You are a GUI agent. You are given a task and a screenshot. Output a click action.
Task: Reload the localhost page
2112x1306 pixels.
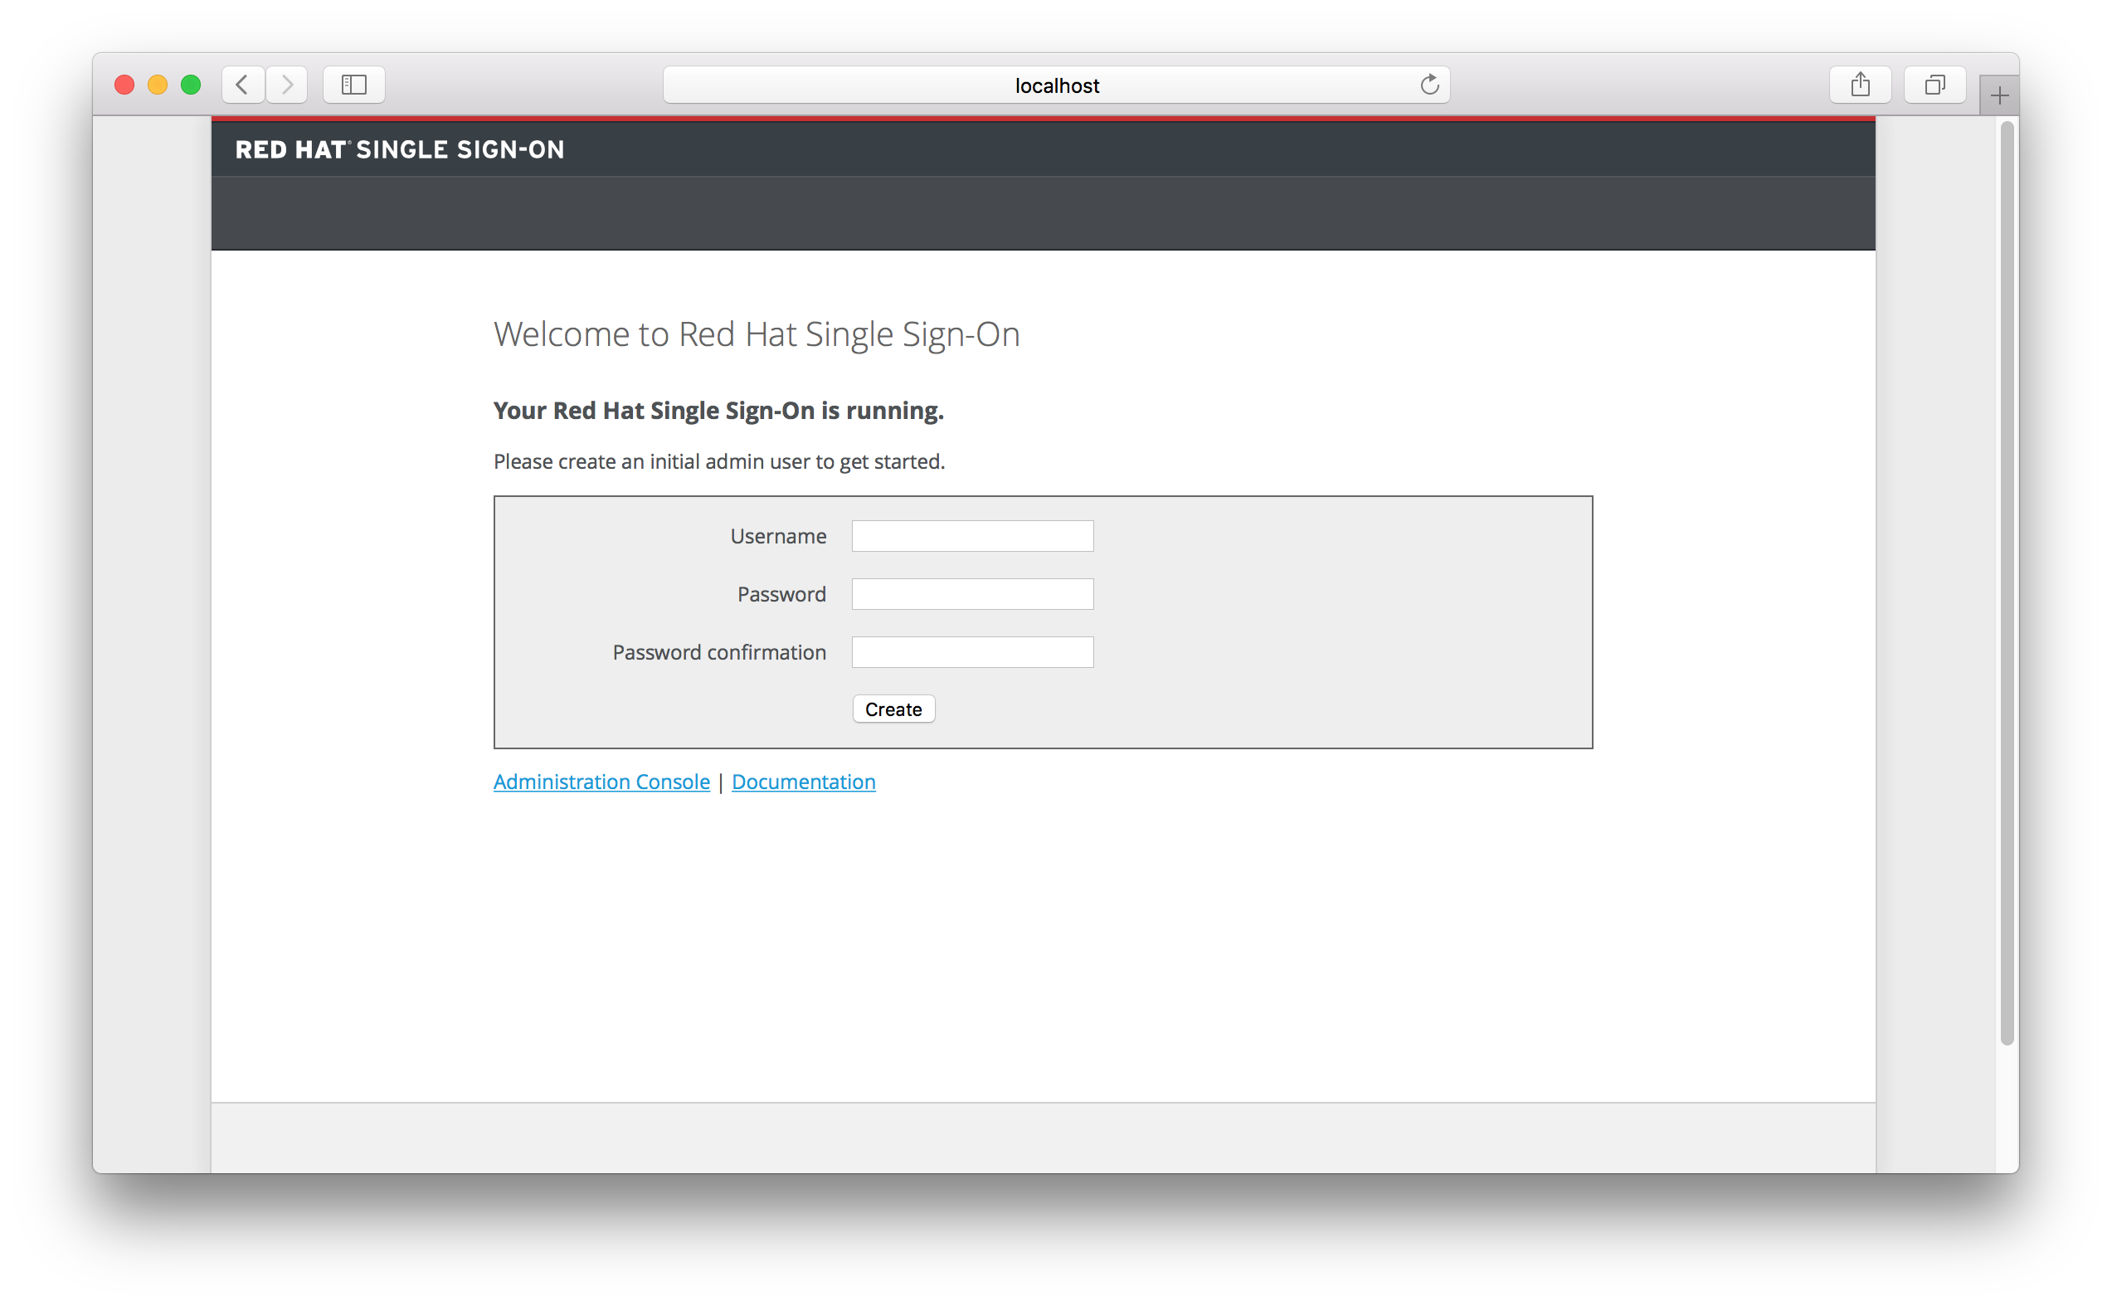(1429, 85)
